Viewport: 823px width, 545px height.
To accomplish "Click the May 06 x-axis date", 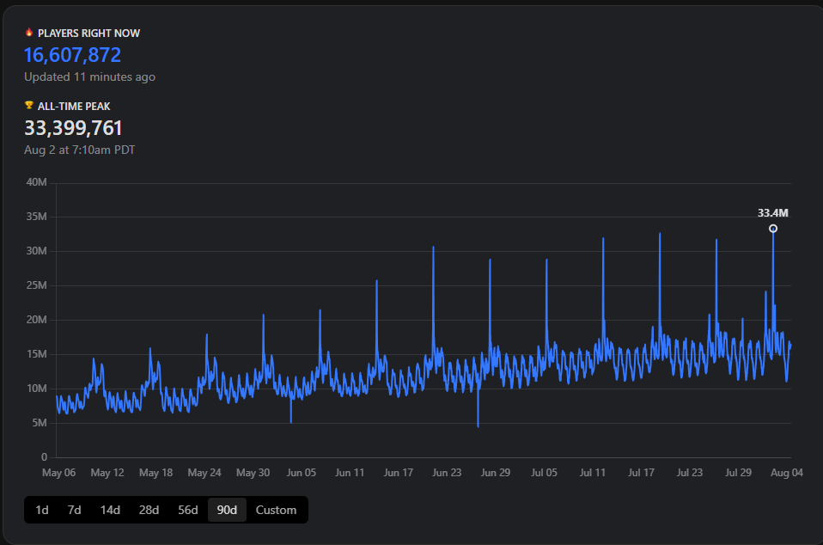I will pos(58,473).
